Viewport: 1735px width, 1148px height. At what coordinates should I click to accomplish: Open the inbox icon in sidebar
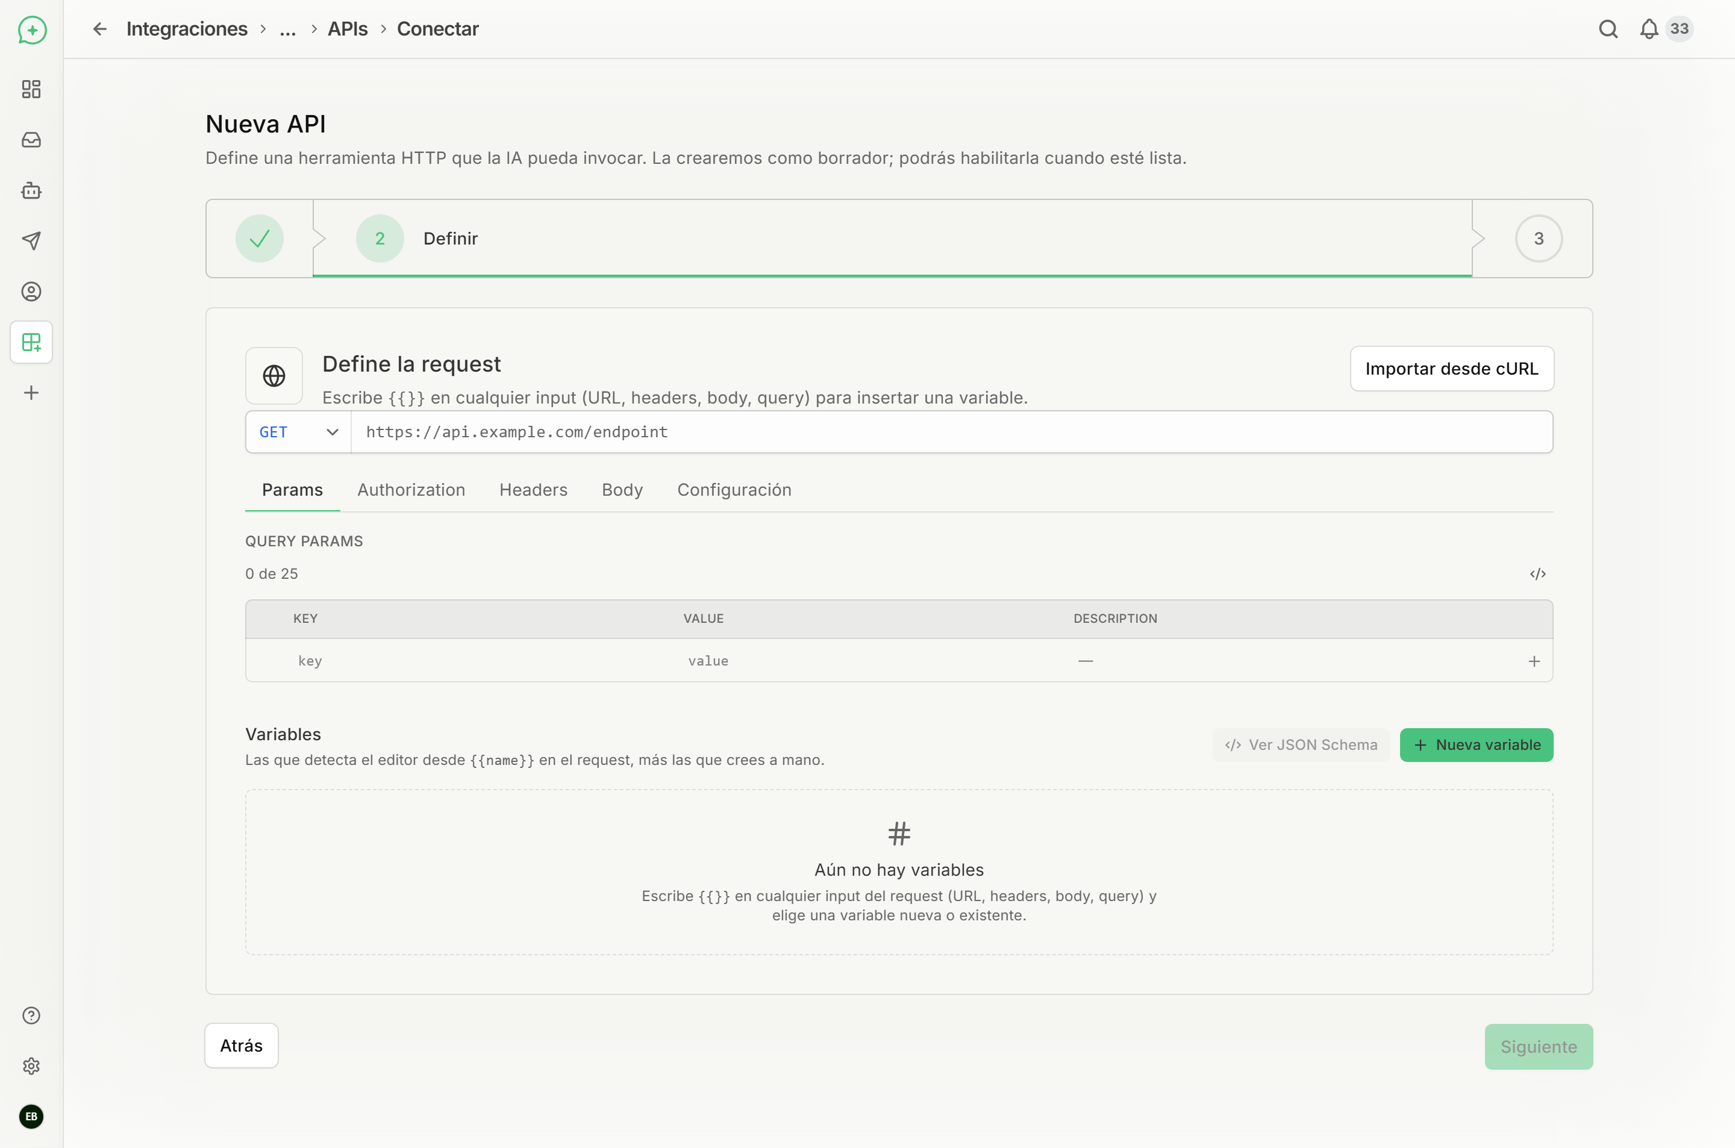point(31,140)
